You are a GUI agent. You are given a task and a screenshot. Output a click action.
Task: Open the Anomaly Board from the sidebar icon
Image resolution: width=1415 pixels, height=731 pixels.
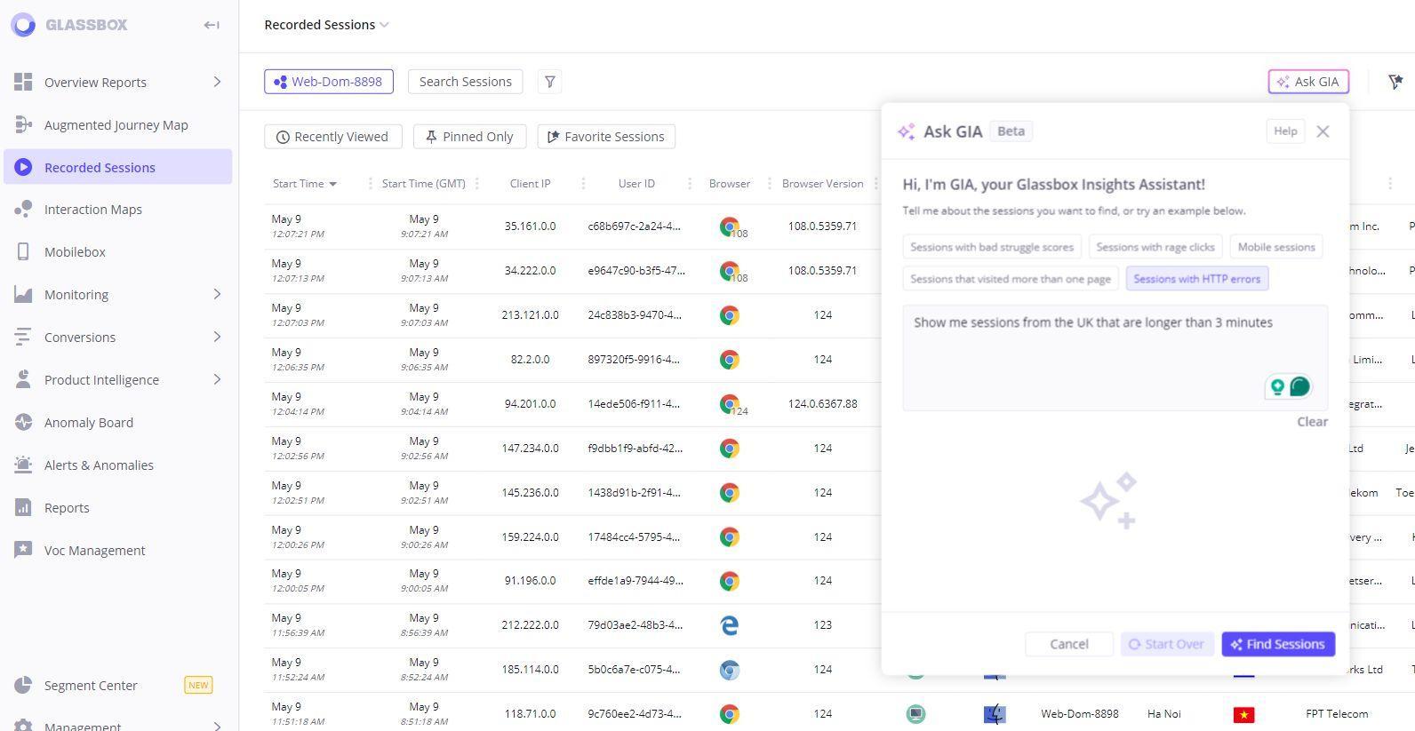[24, 423]
